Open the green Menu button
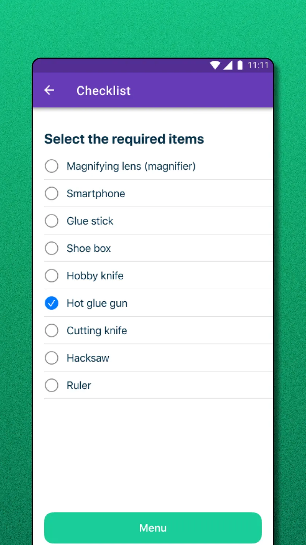This screenshot has height=545, width=306. click(153, 528)
